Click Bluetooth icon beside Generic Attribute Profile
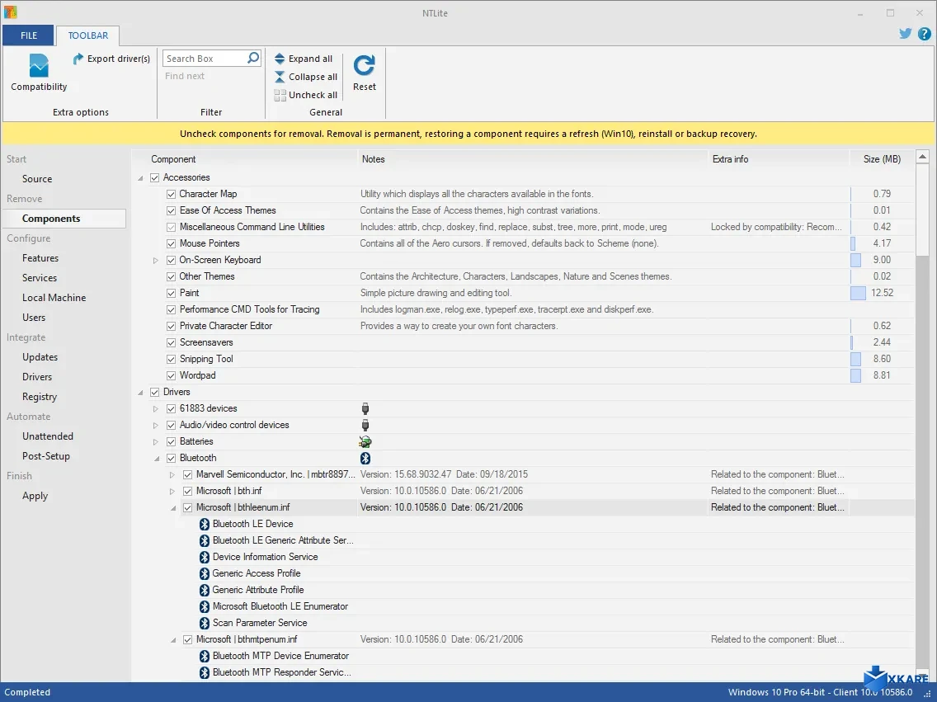 tap(205, 590)
